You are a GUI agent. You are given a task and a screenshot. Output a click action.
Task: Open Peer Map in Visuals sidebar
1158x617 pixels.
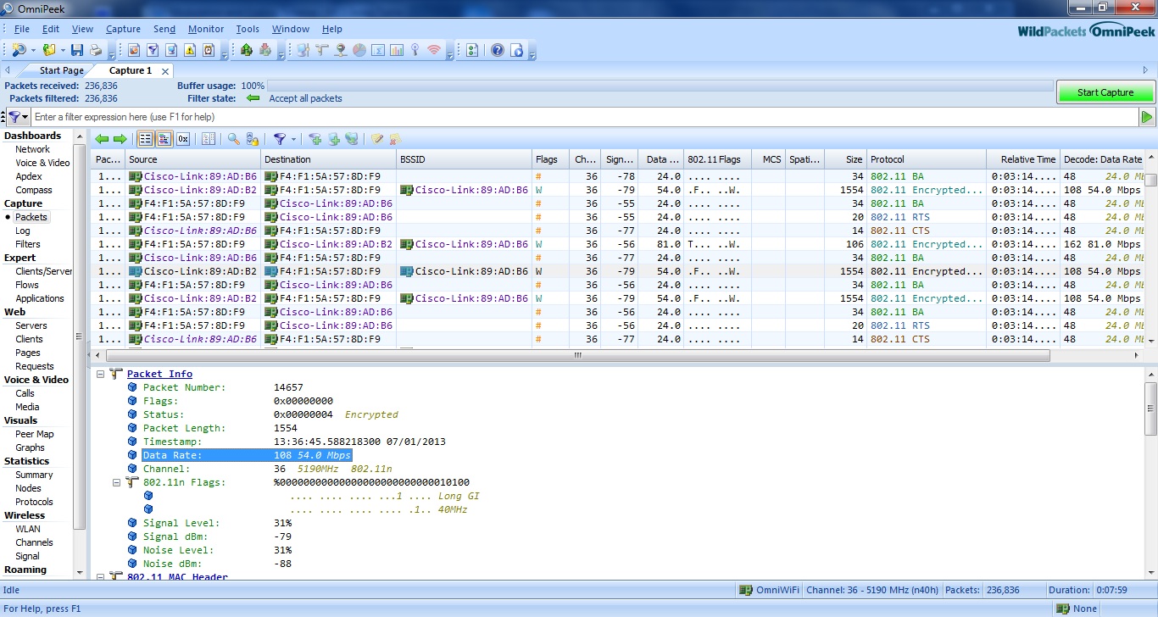35,434
